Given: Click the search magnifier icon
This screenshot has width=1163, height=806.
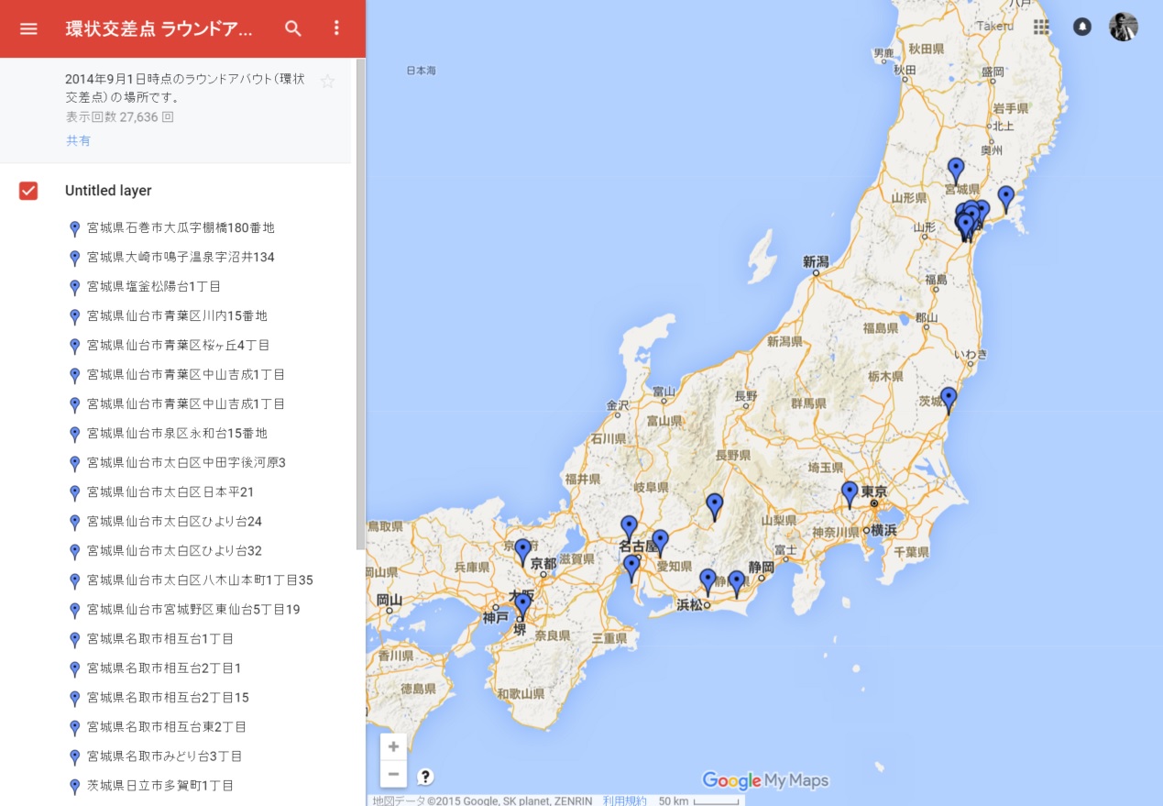Looking at the screenshot, I should pyautogui.click(x=293, y=28).
